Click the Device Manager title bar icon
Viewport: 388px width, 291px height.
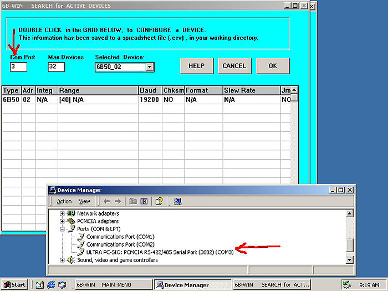click(53, 190)
